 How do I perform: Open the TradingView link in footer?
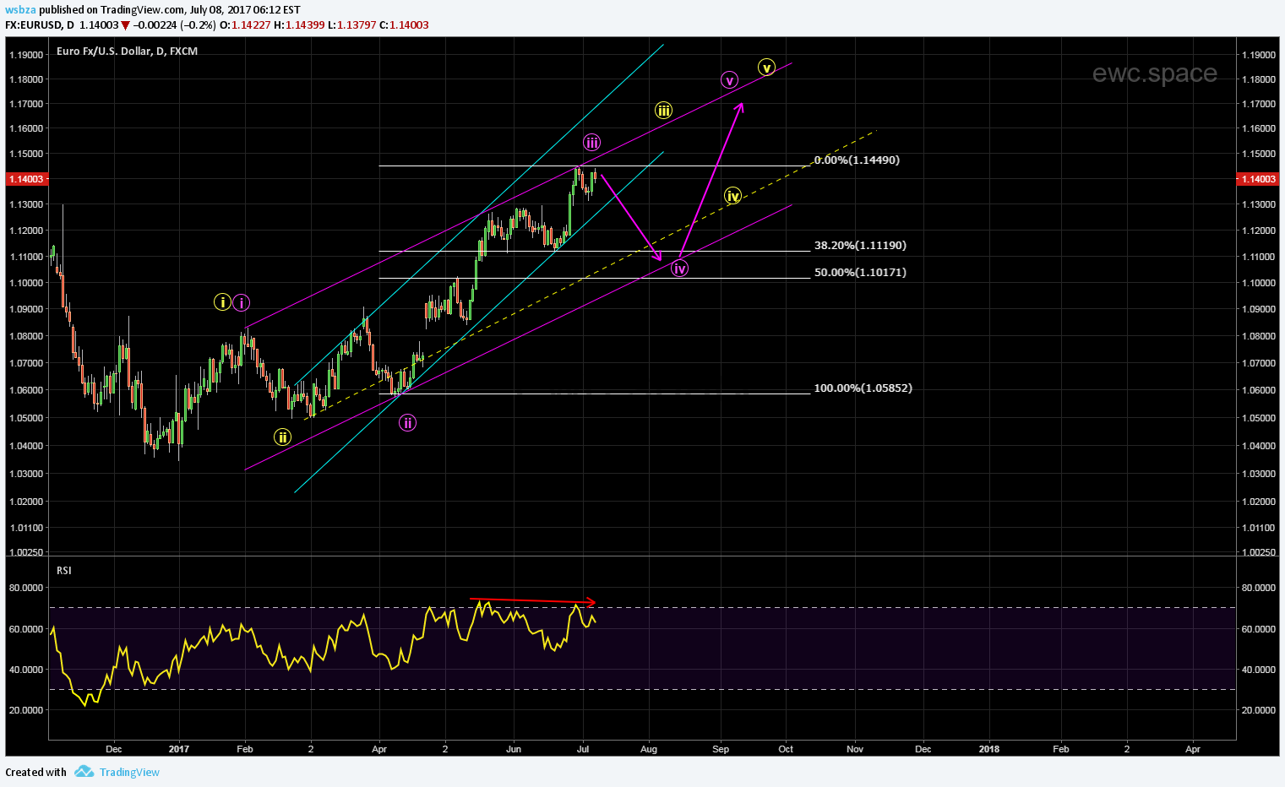click(128, 772)
